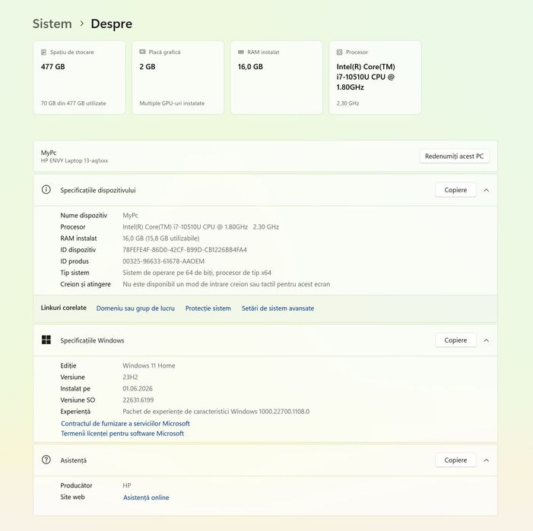Copy the Asistență information
533x531 pixels.
[455, 460]
